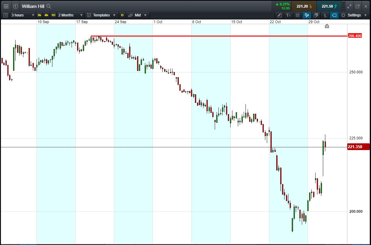Click the 8 Oct date label
371x245 pixels.
pyautogui.click(x=197, y=22)
